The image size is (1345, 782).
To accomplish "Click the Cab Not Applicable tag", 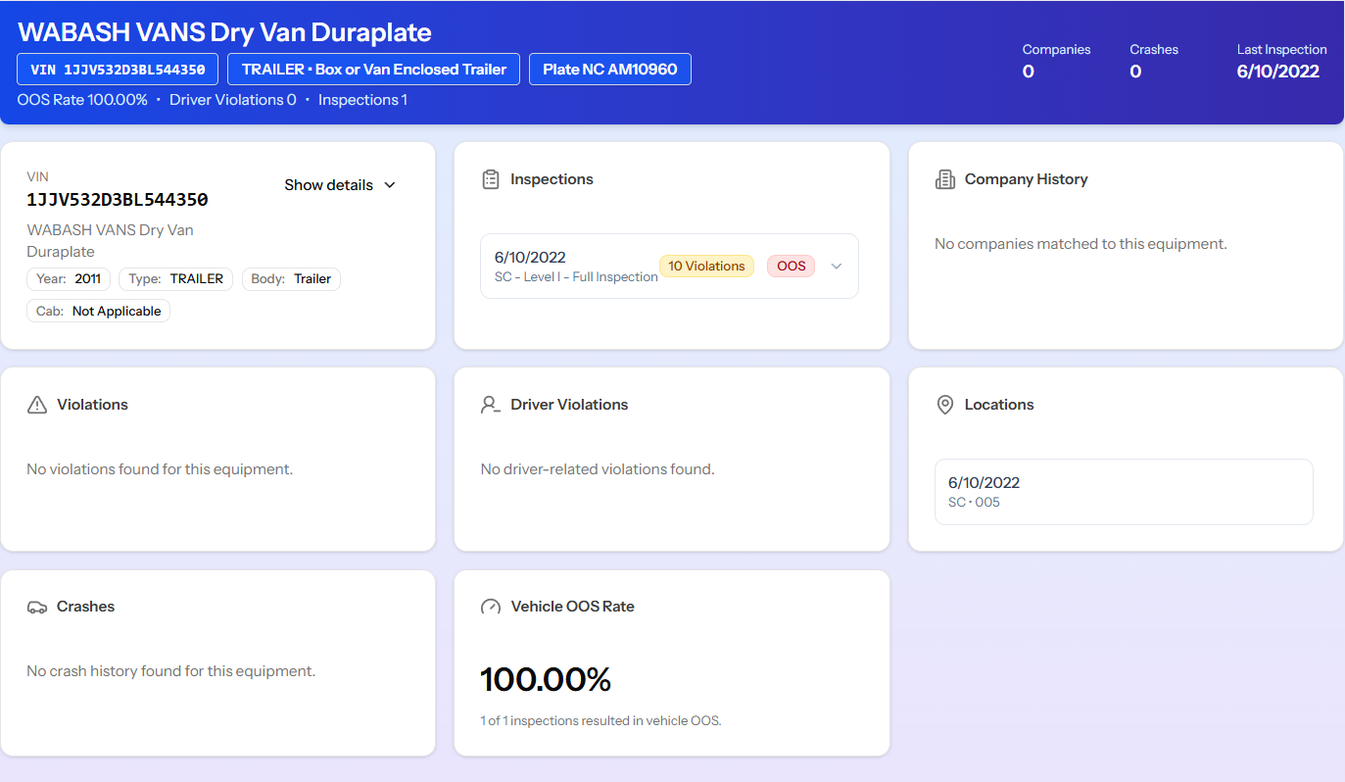I will tap(98, 312).
